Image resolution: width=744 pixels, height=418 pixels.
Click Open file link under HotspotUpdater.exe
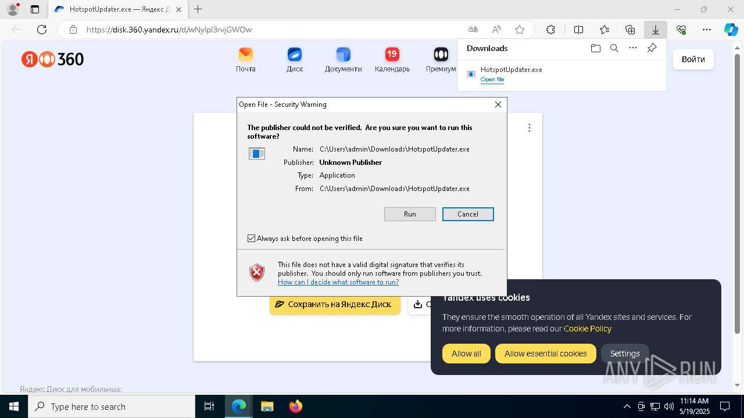(492, 80)
